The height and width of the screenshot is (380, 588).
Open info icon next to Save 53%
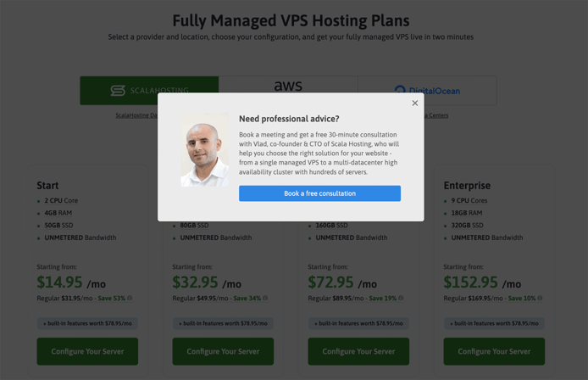pos(130,298)
